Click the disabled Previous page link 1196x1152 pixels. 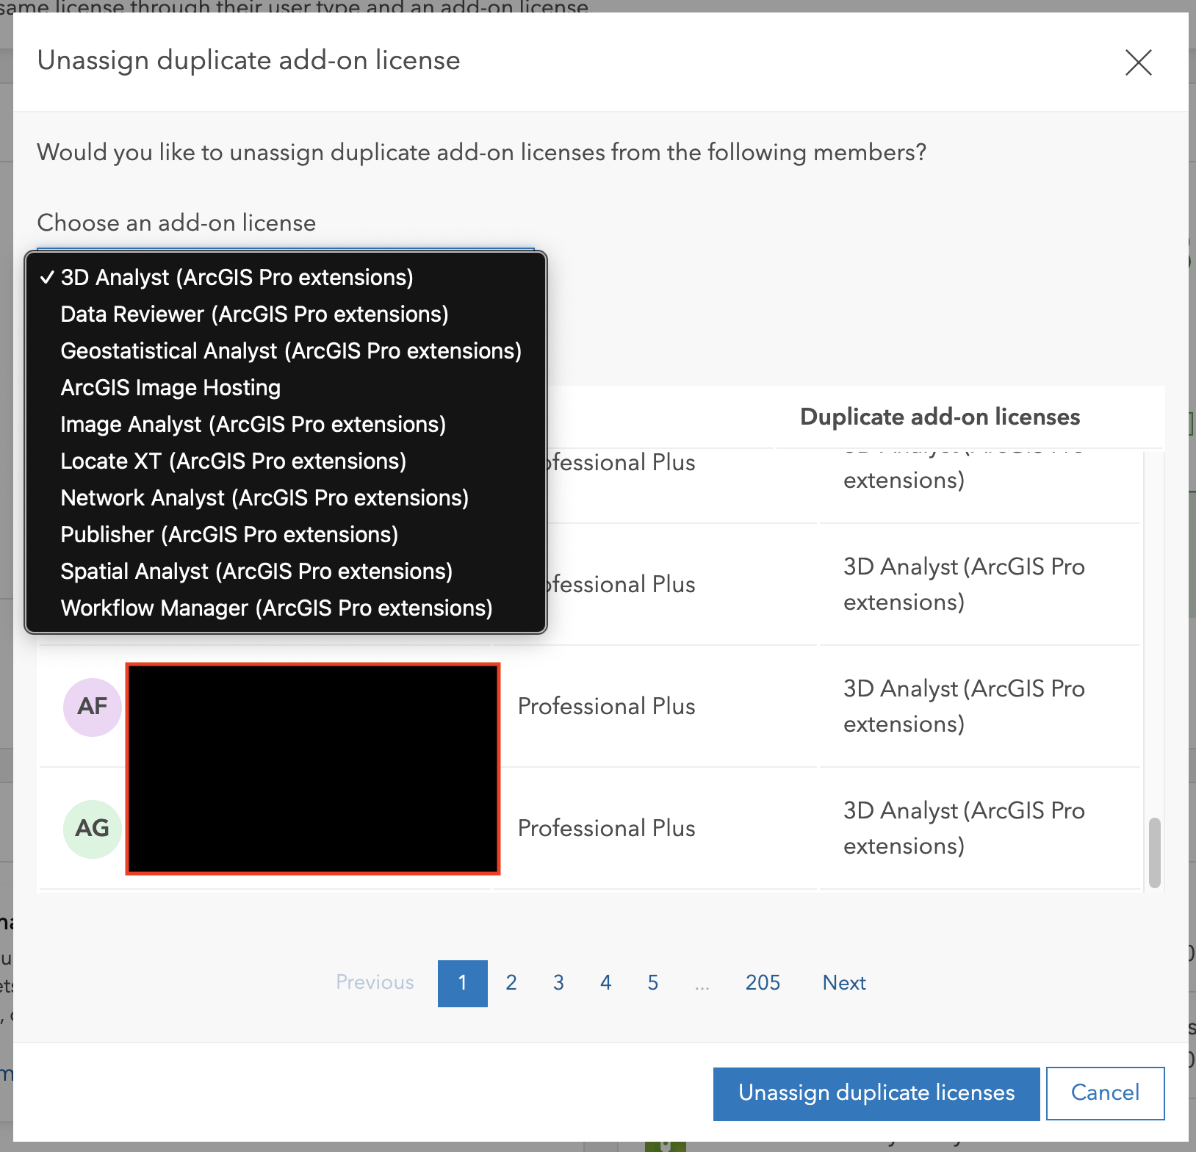point(375,983)
